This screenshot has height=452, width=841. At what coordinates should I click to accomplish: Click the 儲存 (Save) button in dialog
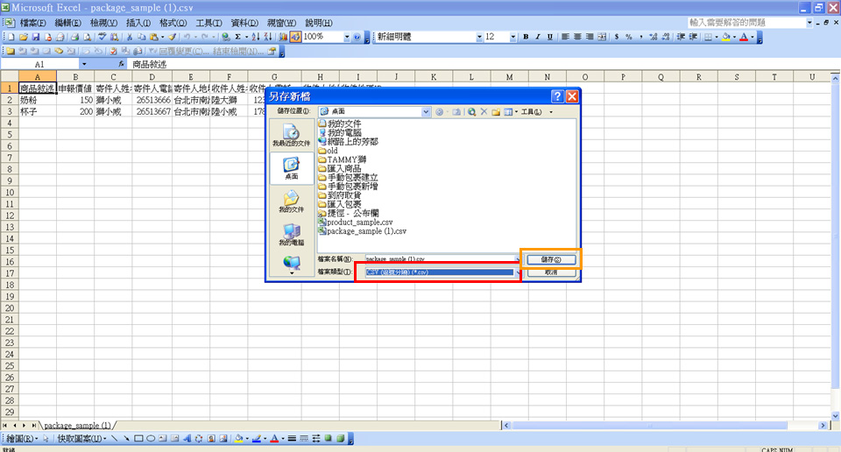click(551, 259)
